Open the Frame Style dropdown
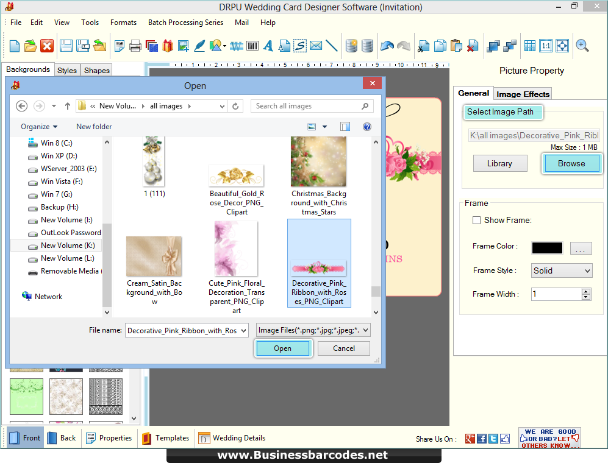The height and width of the screenshot is (463, 608). (x=562, y=270)
